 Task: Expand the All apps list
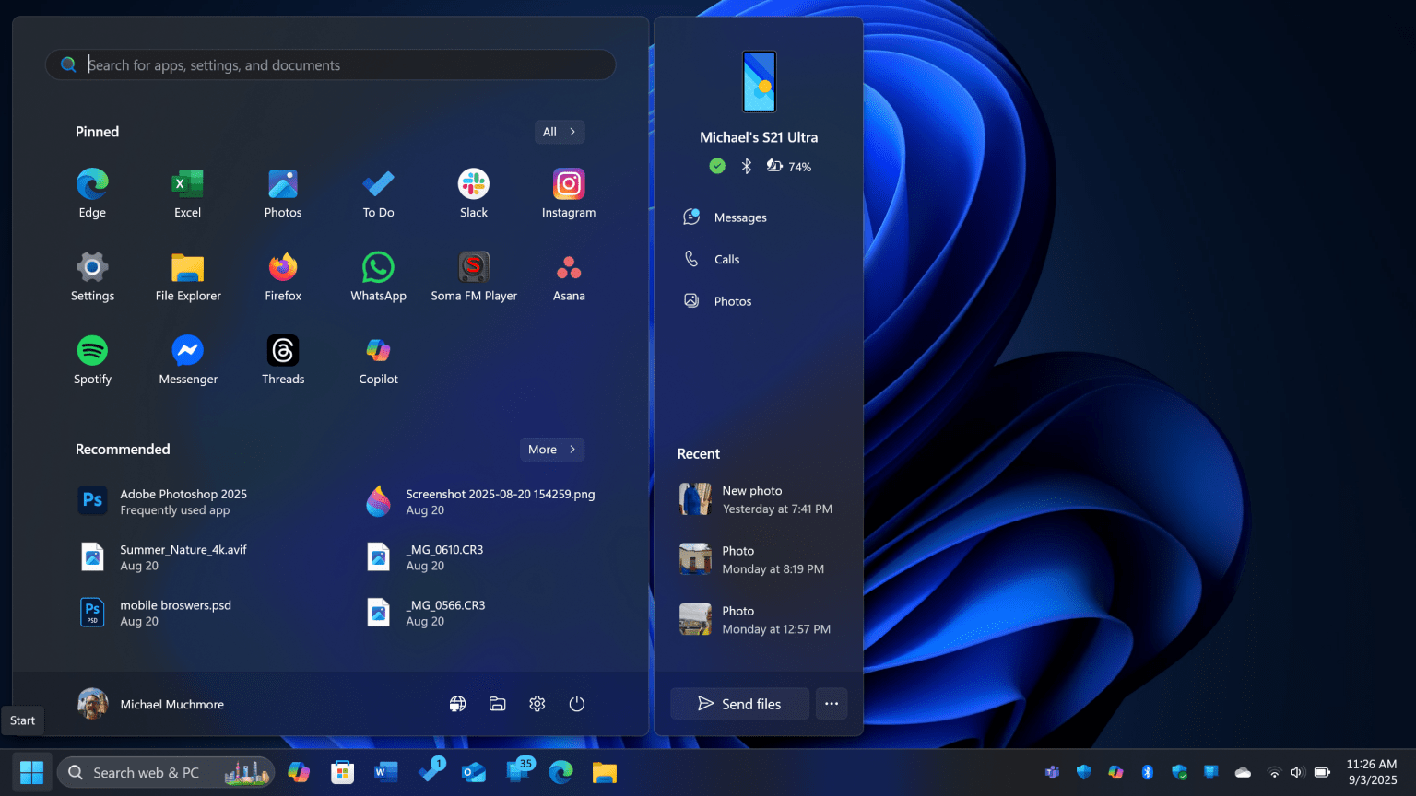tap(559, 132)
